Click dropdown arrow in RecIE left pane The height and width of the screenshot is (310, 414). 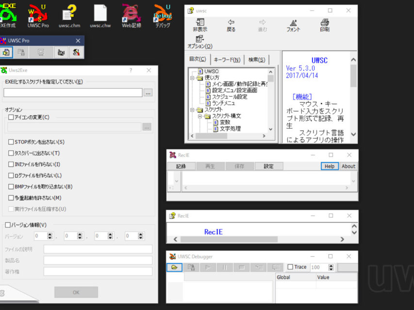[177, 181]
